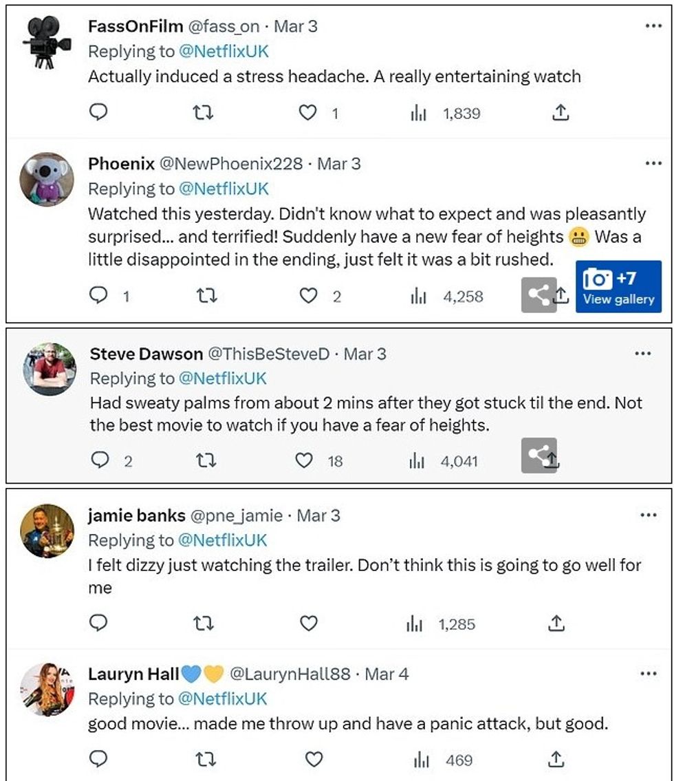Screen dimensions: 674x781
Task: Open Steve Dawson's profile picture
Action: (x=50, y=370)
